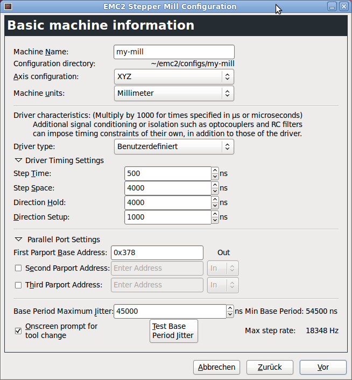
Task: Increase Direction Hold with up arrow
Action: (x=215, y=200)
